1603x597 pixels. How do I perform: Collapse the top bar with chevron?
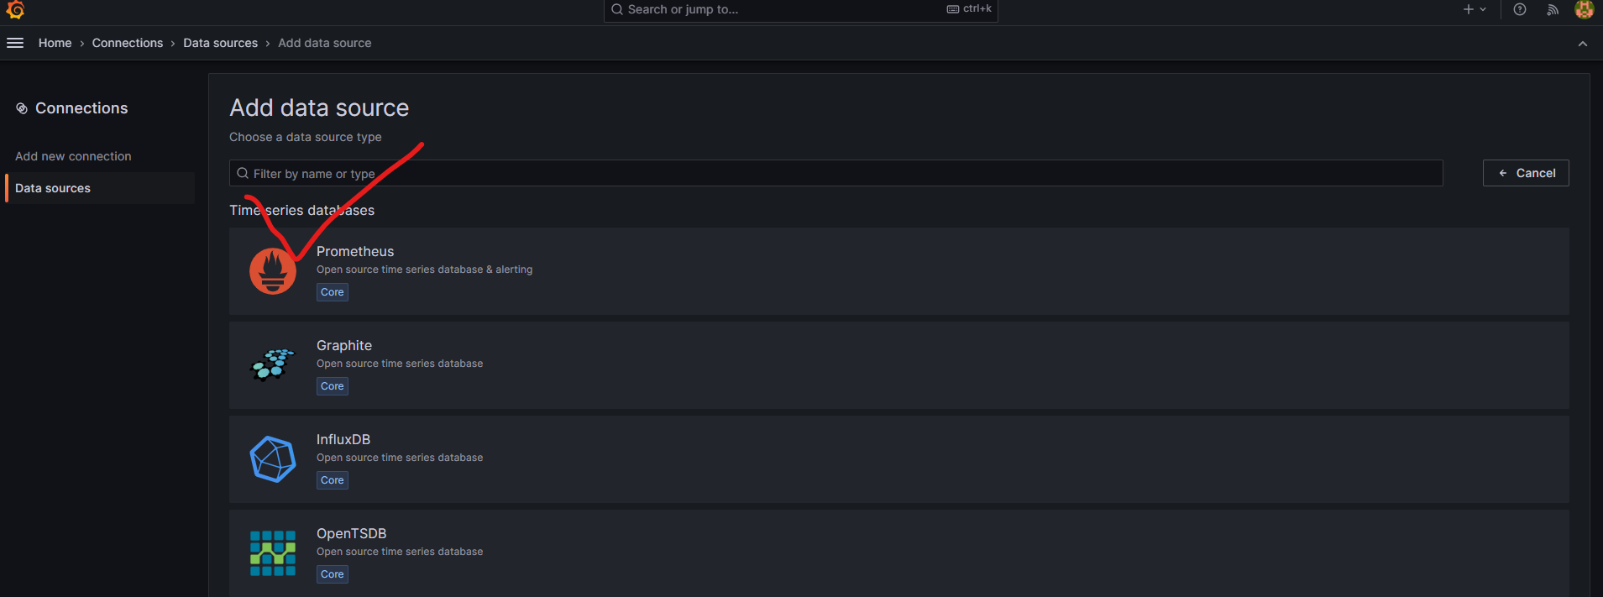(x=1583, y=44)
